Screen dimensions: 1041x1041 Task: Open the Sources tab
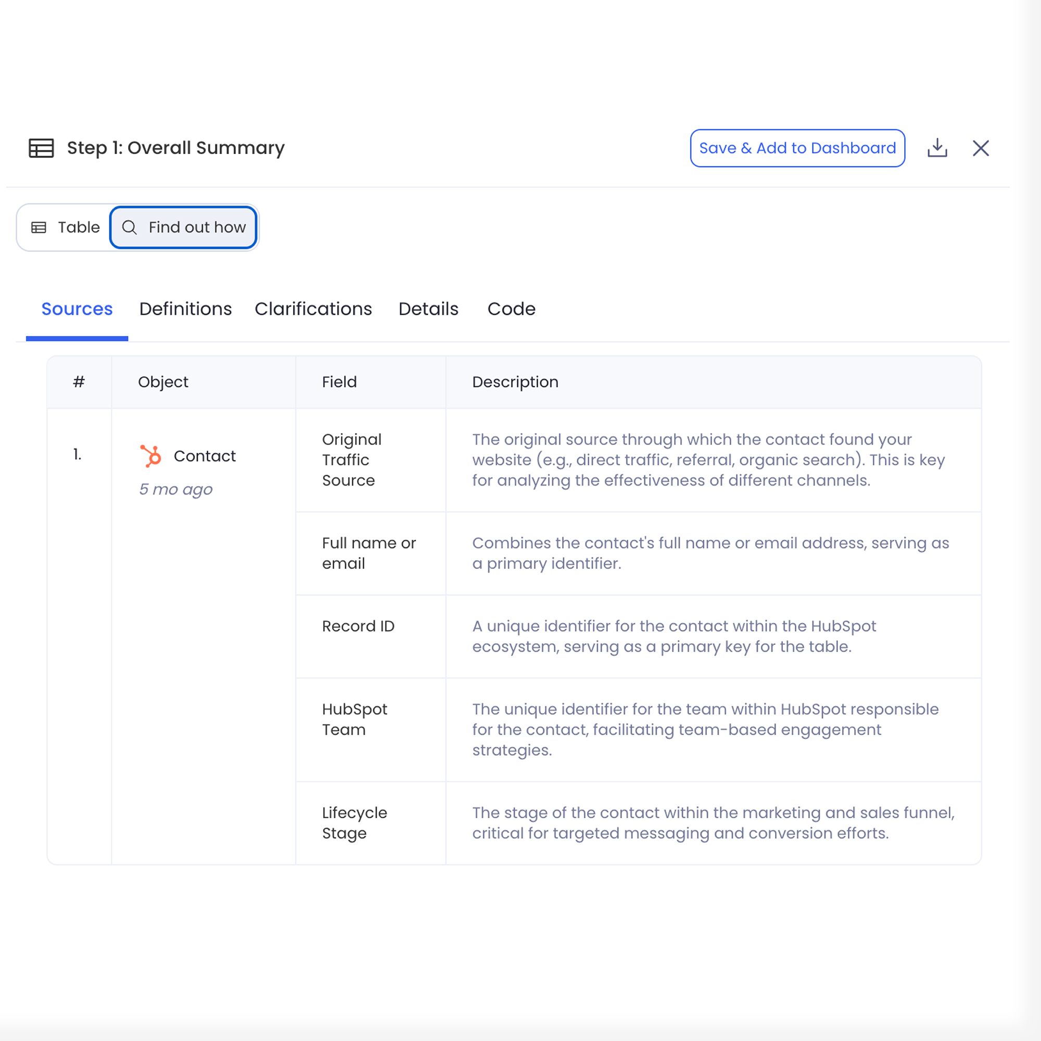pos(77,309)
